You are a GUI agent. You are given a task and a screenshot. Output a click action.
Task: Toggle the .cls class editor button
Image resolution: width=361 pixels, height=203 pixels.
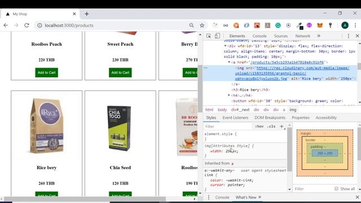click(271, 126)
